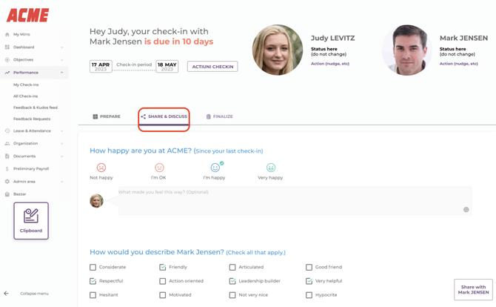Check the Not very nice checkbox
Screen dimensions: 496x307
click(x=232, y=295)
